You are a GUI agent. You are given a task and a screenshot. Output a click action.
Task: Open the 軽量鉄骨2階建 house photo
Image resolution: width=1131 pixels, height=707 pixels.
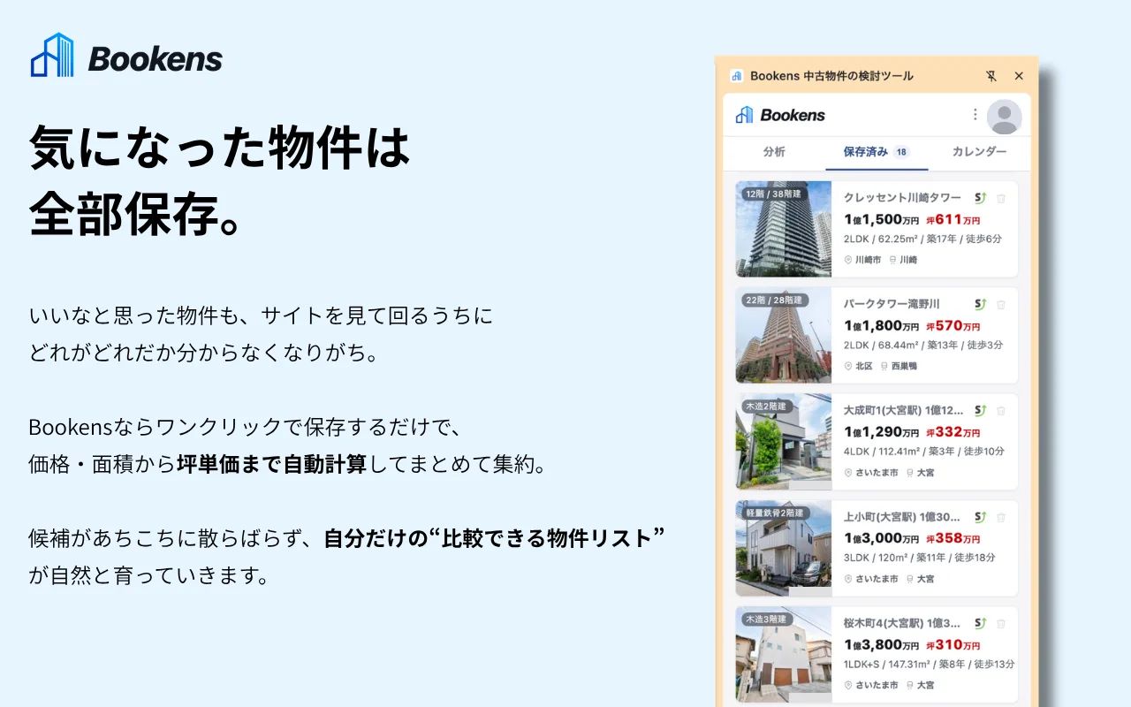click(x=784, y=548)
